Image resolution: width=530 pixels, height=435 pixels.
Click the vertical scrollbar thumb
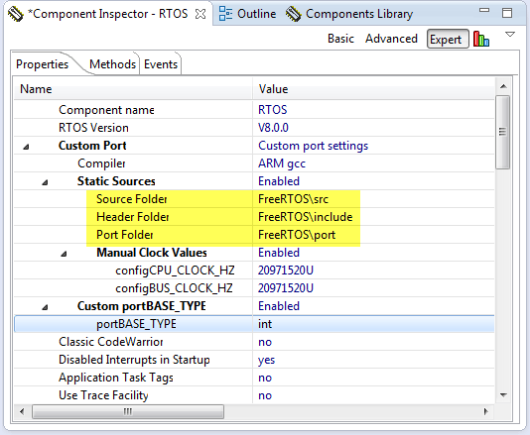(503, 133)
